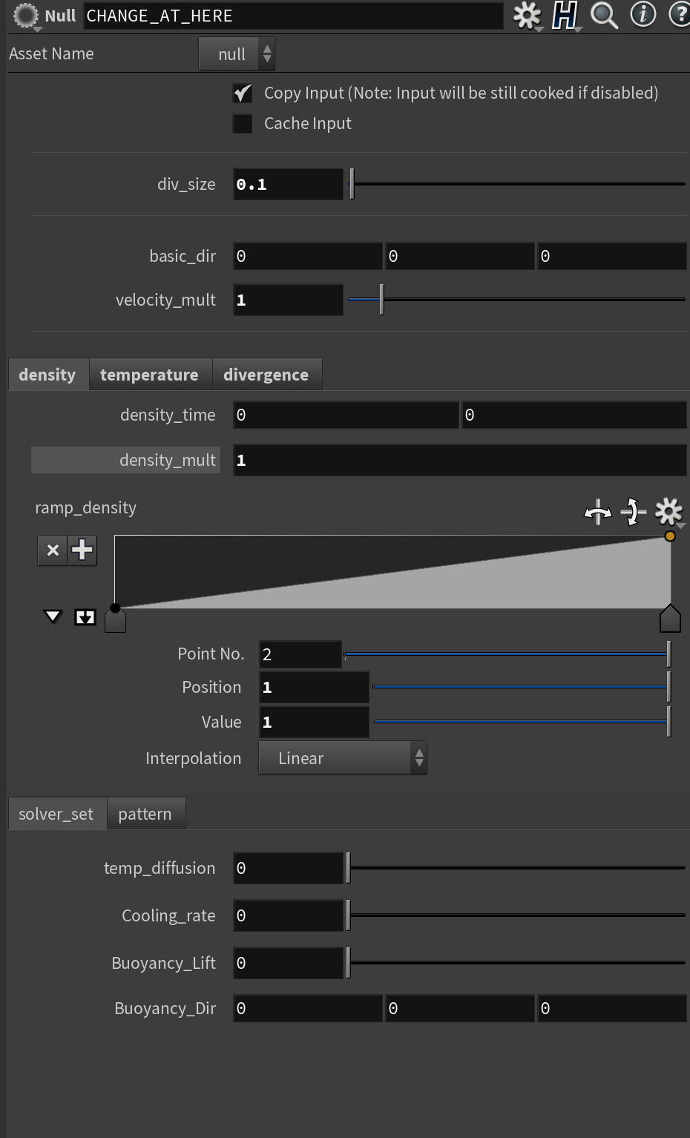Click the second basic_dir field
Image resolution: width=690 pixels, height=1138 pixels.
coord(460,256)
